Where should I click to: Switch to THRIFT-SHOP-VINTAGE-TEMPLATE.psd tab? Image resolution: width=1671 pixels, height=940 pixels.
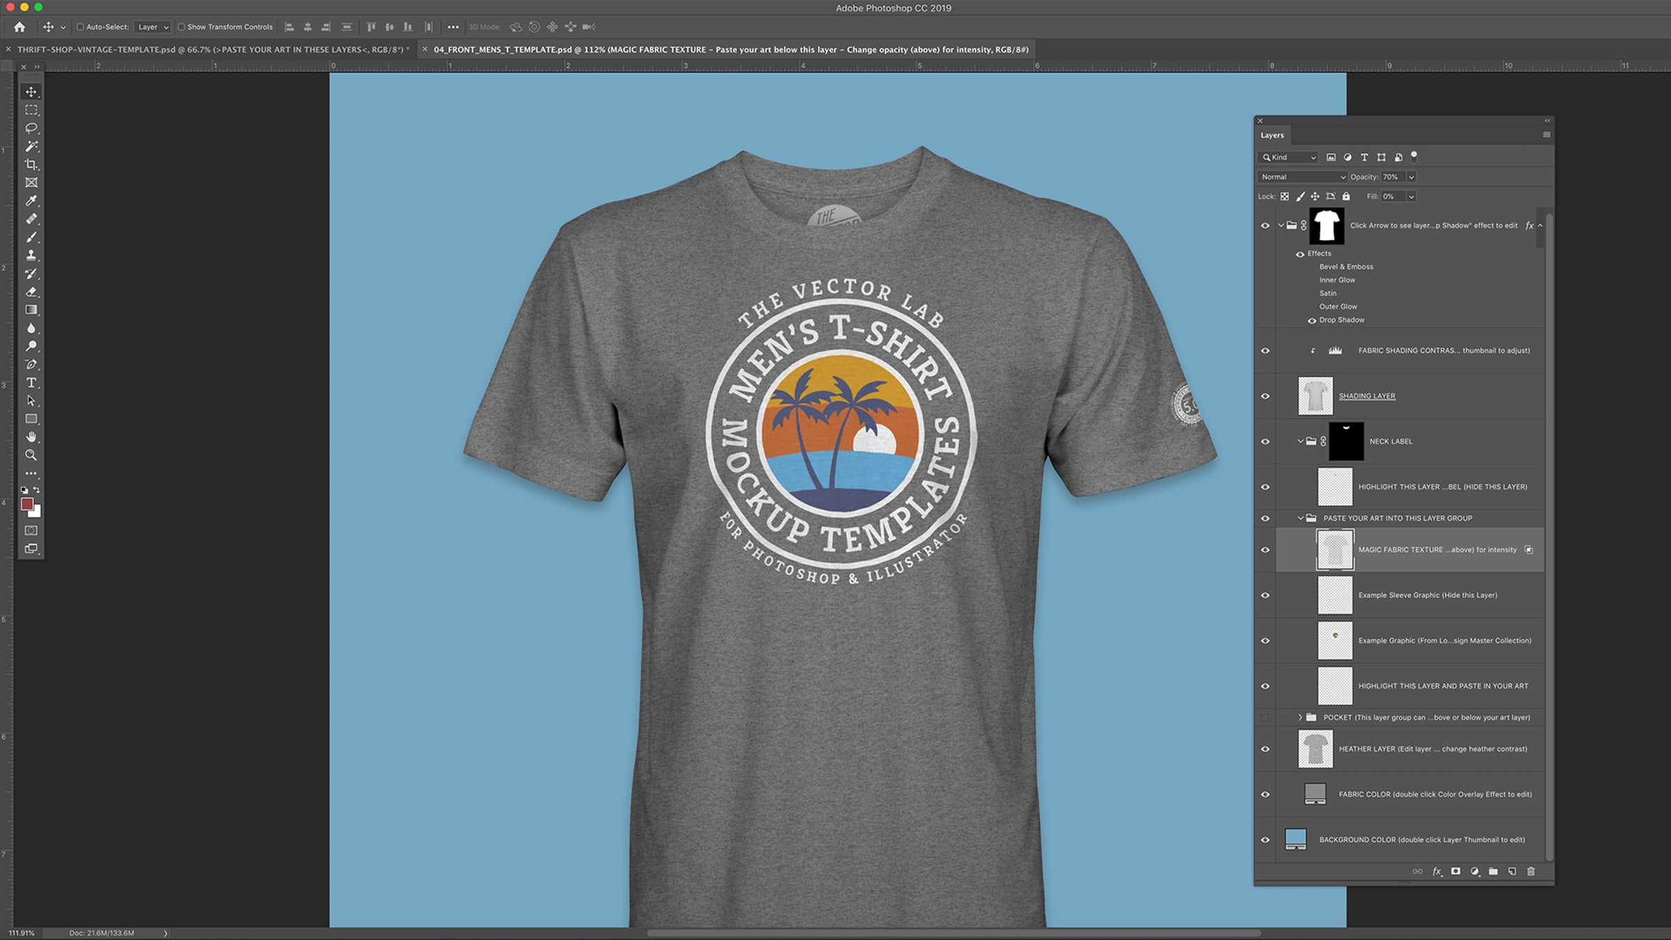click(209, 49)
